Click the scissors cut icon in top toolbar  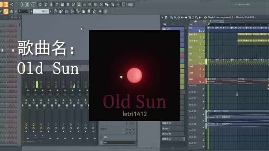pyautogui.click(x=101, y=4)
